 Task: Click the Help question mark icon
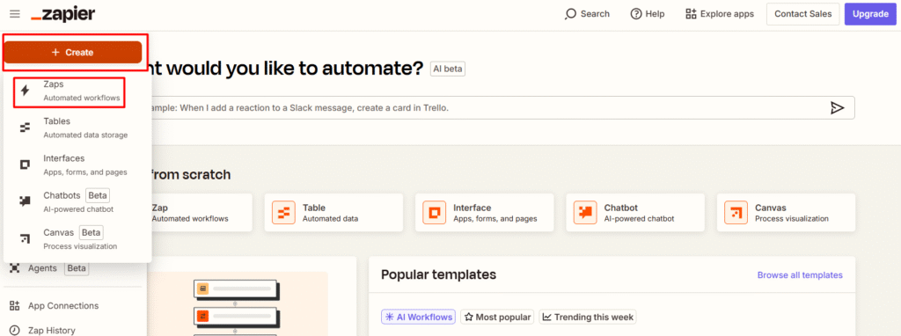[635, 14]
